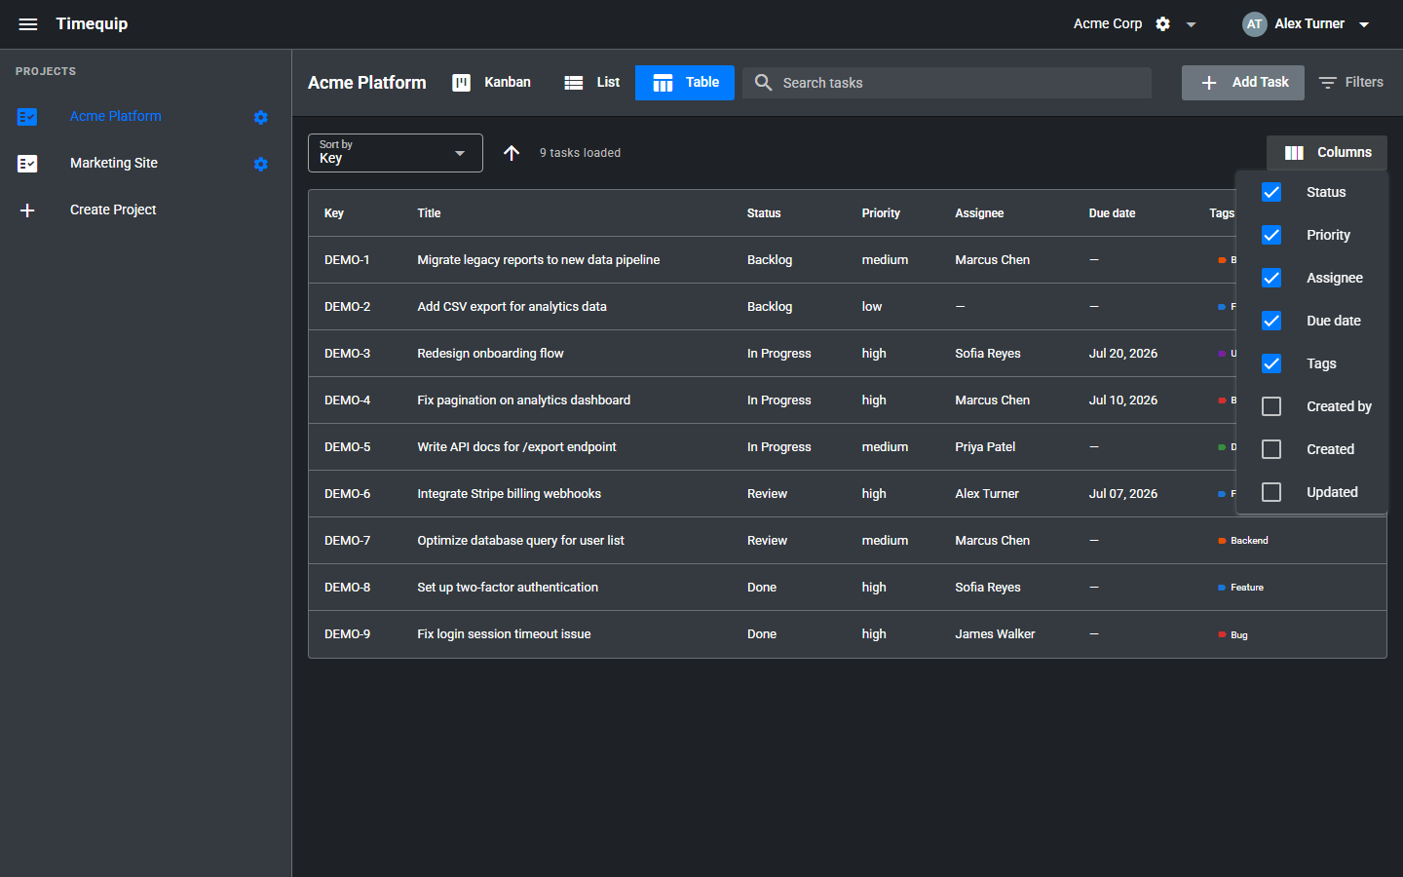The width and height of the screenshot is (1403, 877).
Task: Enable the Updated column checkbox
Action: click(1271, 492)
